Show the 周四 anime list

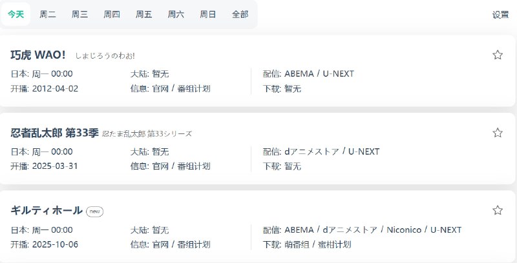click(x=112, y=14)
